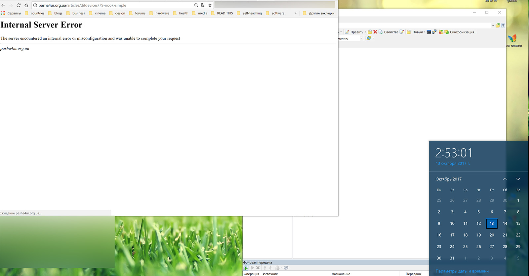Bookmark this page with the star icon
This screenshot has width=529, height=276.
(x=210, y=5)
